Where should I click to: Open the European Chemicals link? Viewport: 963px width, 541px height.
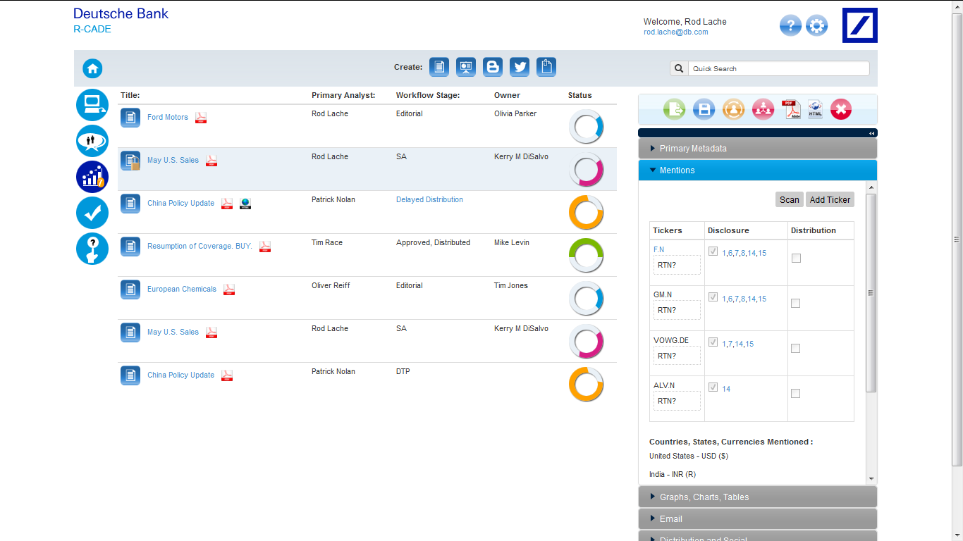[182, 290]
